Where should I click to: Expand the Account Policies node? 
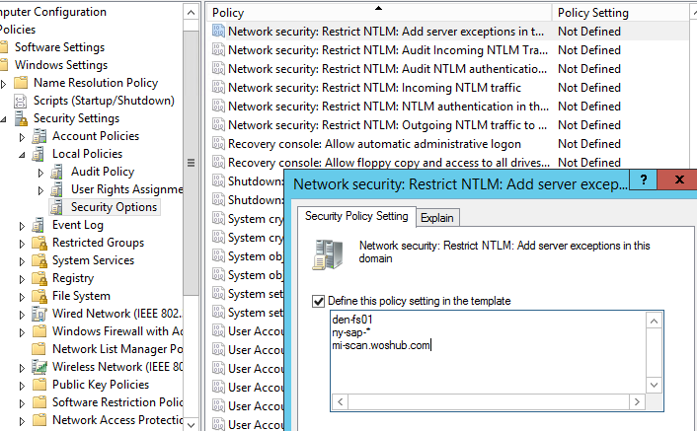22,137
